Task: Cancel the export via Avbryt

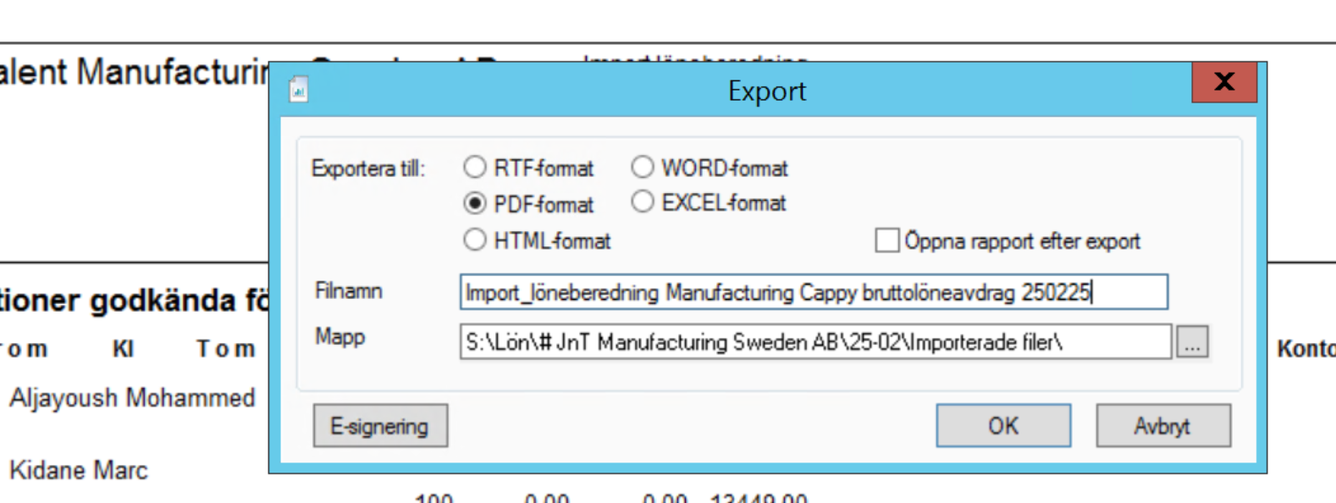Action: pyautogui.click(x=1162, y=426)
